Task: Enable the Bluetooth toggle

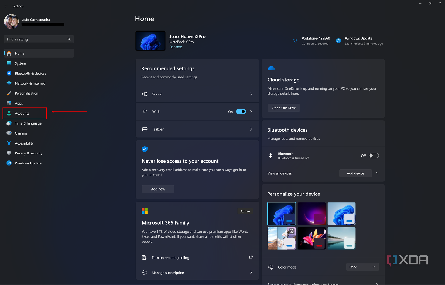Action: 374,155
